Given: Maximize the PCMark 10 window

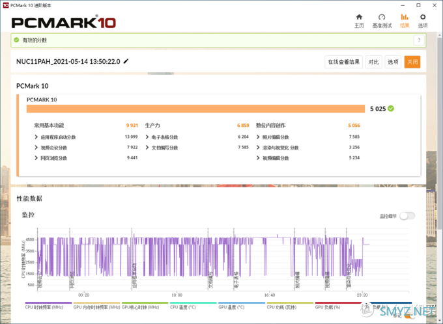Looking at the screenshot, I should coord(418,5).
